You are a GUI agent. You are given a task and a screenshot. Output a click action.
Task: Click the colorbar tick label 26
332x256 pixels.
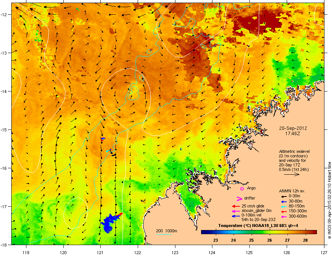coord(269,240)
